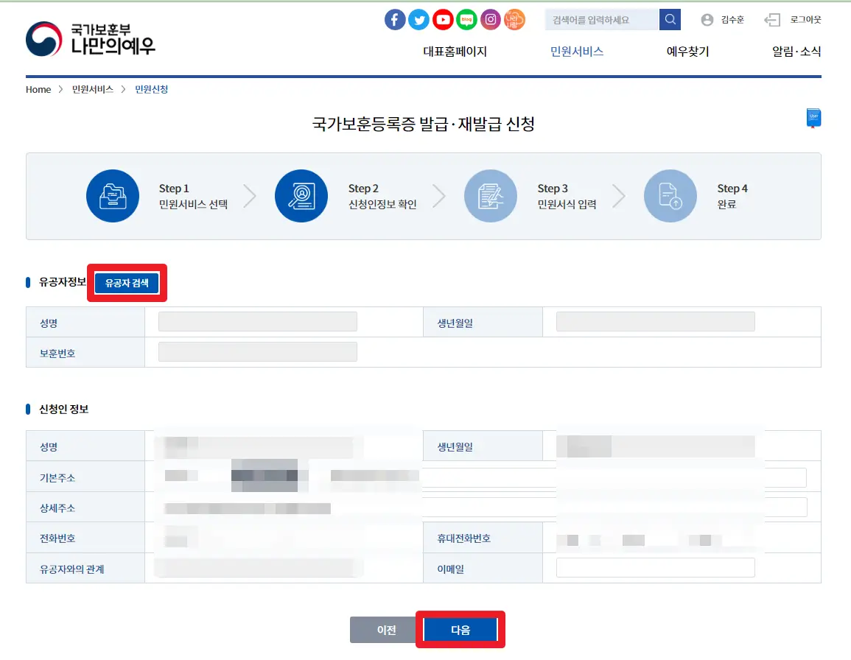Open the blog icon in the header
Viewport: 851px width, 660px height.
click(x=466, y=19)
